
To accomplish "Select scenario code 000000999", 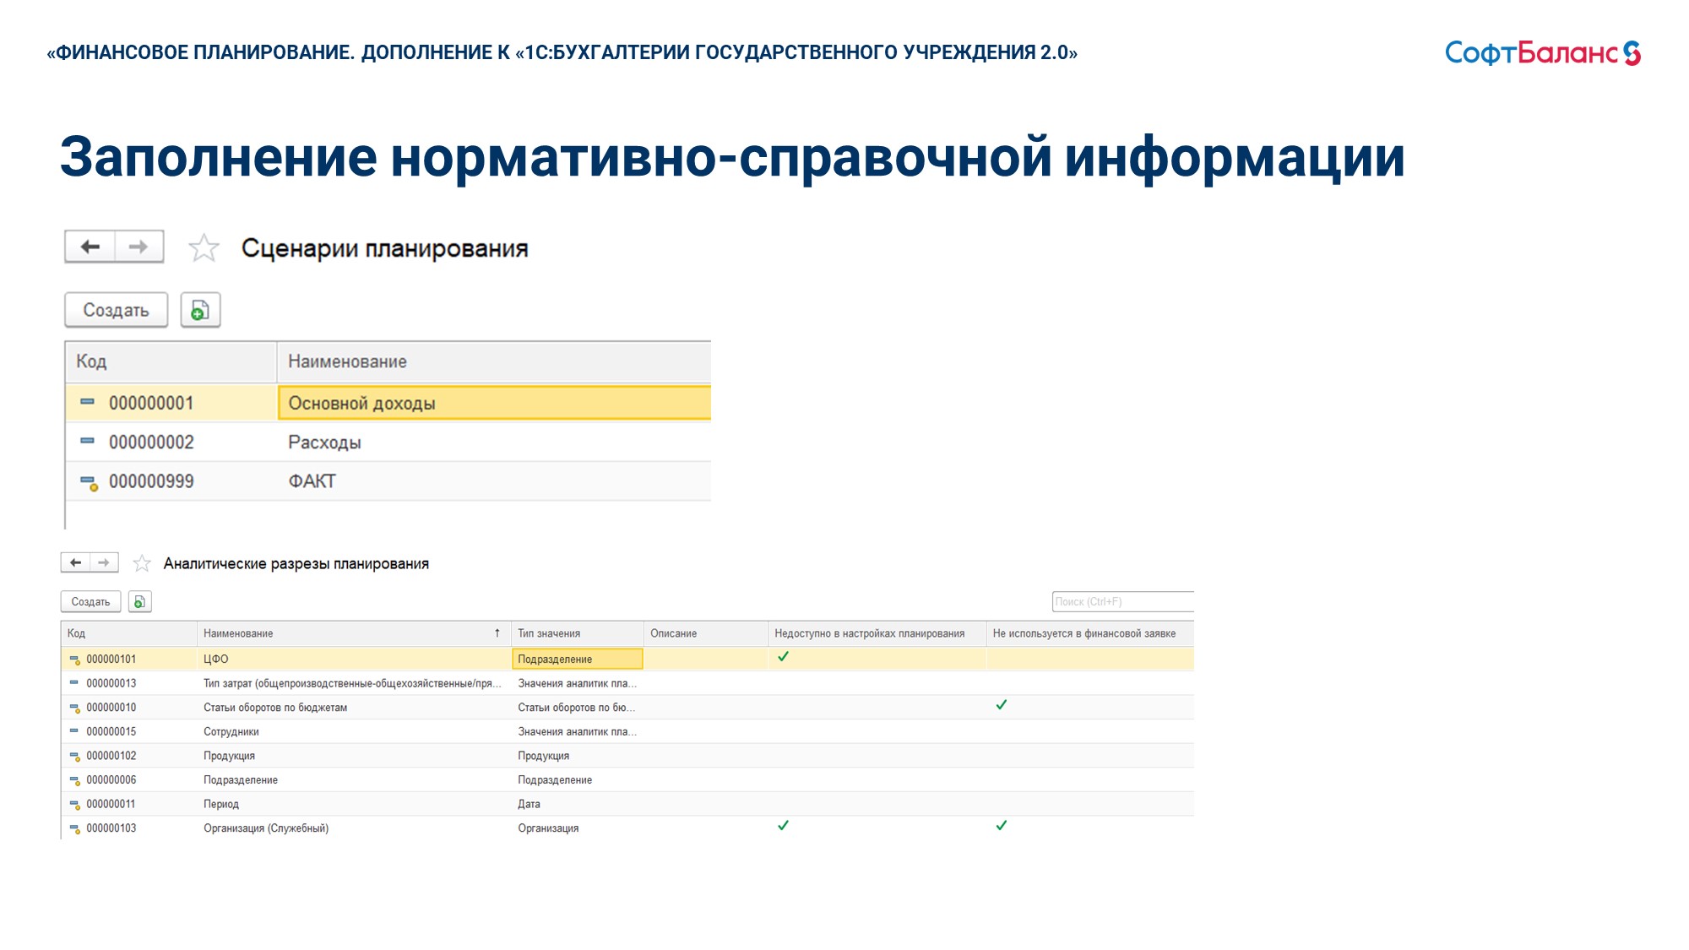I will 151,481.
